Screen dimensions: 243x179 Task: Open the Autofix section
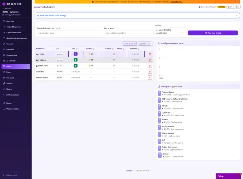click(x=16, y=84)
